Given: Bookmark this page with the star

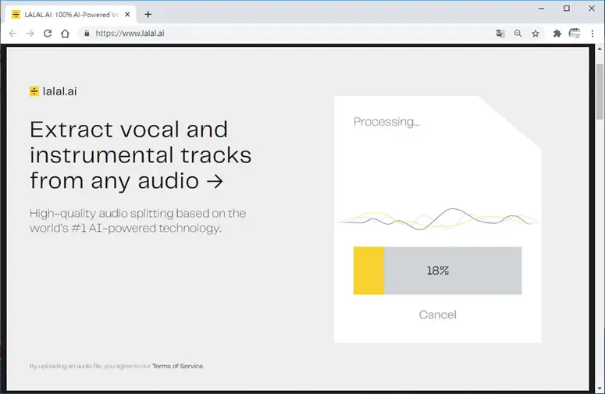Looking at the screenshot, I should [x=536, y=34].
